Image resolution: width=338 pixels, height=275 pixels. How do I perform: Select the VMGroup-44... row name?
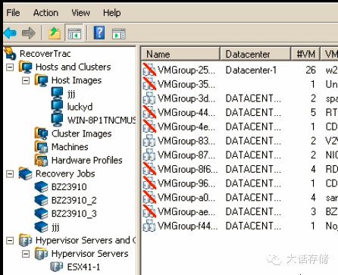[x=186, y=112]
